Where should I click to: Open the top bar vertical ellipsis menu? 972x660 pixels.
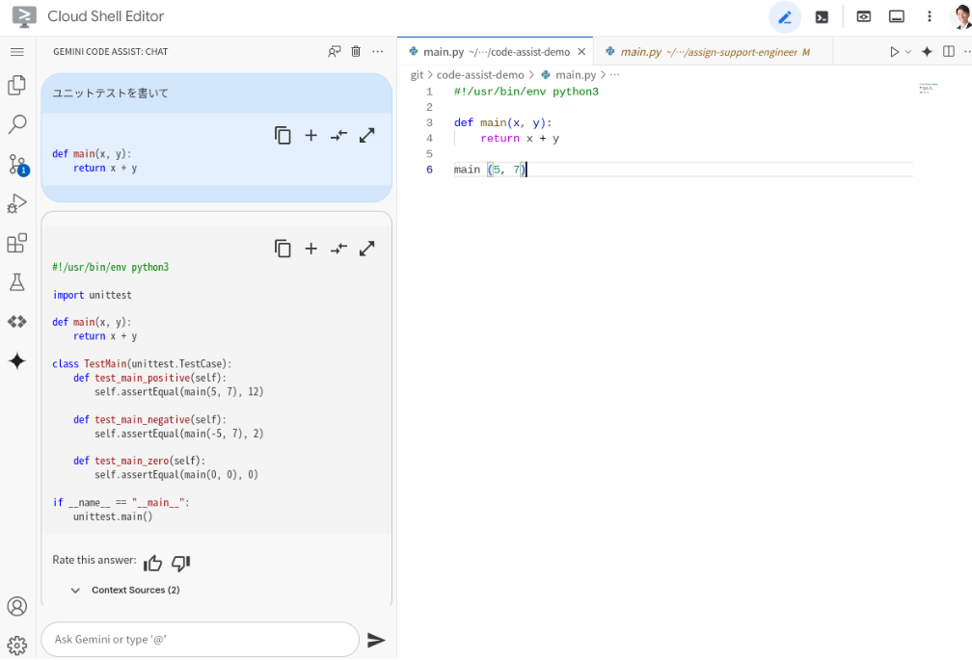pyautogui.click(x=930, y=16)
